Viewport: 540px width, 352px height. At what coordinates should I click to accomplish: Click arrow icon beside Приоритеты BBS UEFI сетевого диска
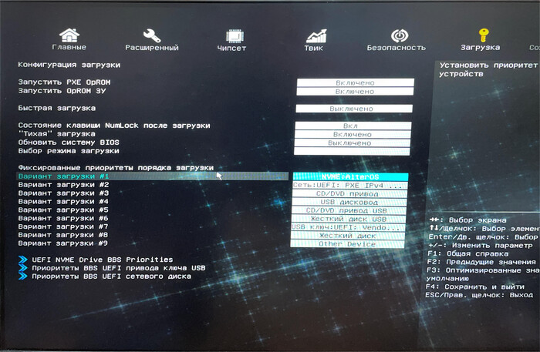(x=23, y=276)
